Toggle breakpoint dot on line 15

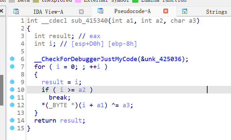(x=12, y=128)
